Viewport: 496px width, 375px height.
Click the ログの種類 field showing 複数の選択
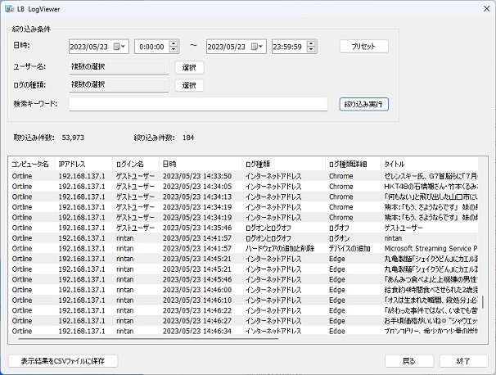119,85
